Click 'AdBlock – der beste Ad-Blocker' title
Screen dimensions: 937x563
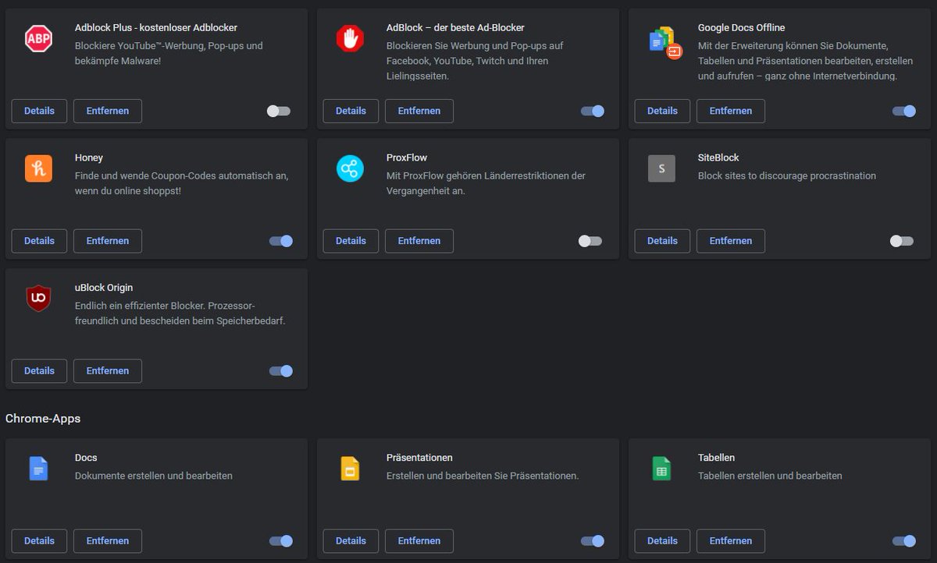click(x=455, y=27)
